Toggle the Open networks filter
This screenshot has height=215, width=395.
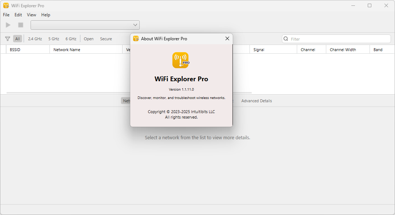tap(89, 39)
